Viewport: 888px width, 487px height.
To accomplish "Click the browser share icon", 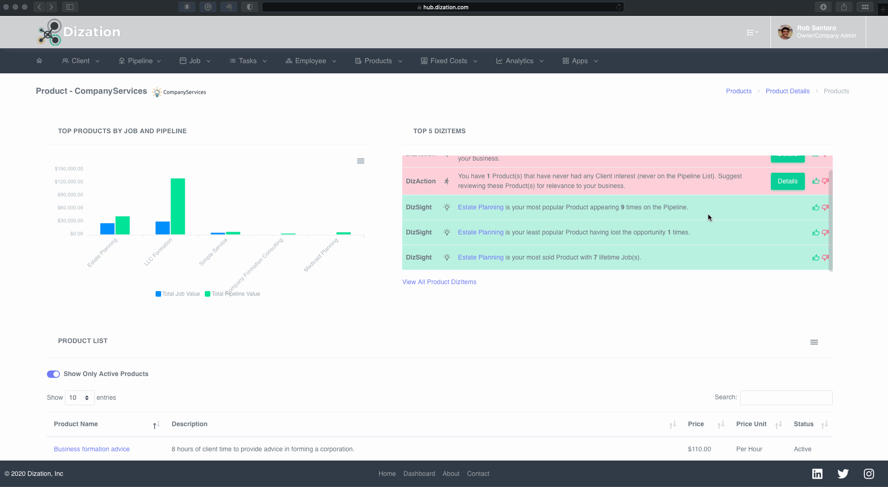I will tap(844, 7).
